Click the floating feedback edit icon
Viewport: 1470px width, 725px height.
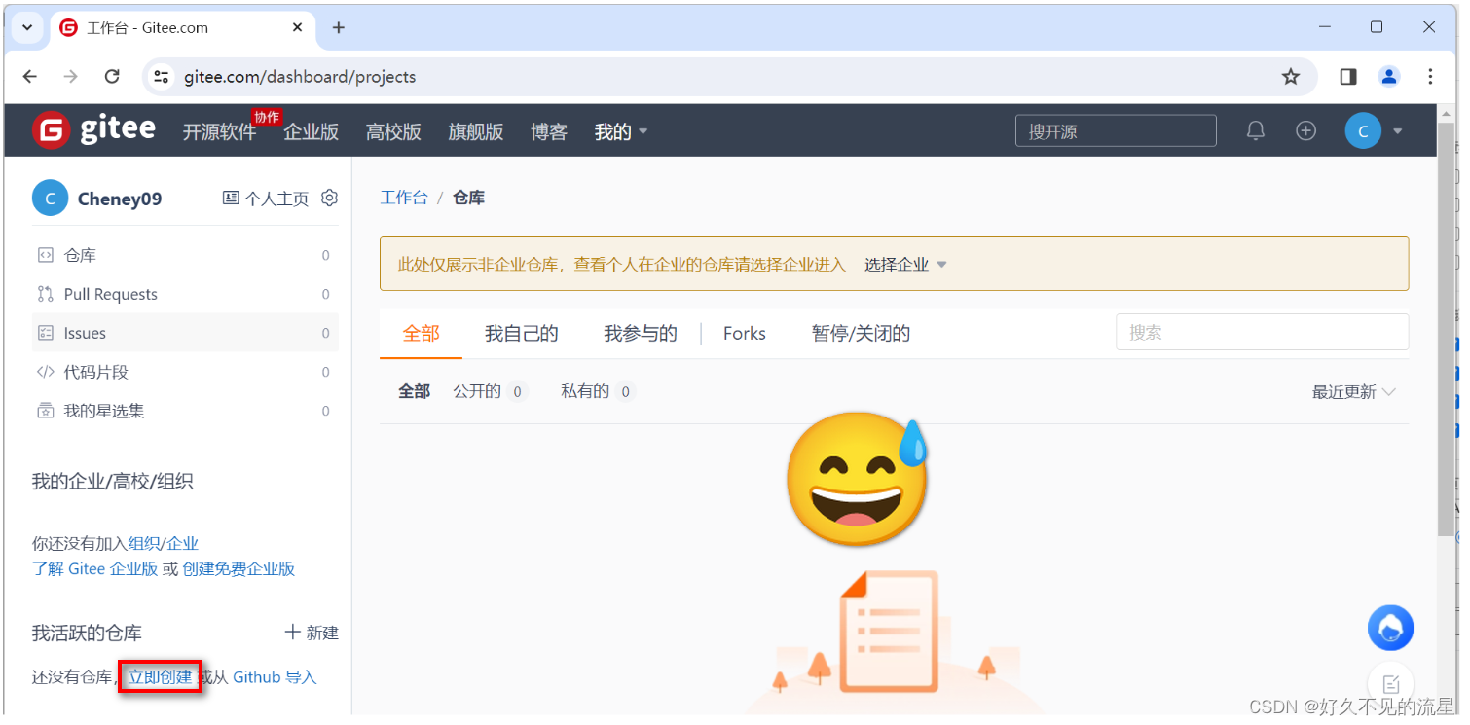[x=1390, y=683]
